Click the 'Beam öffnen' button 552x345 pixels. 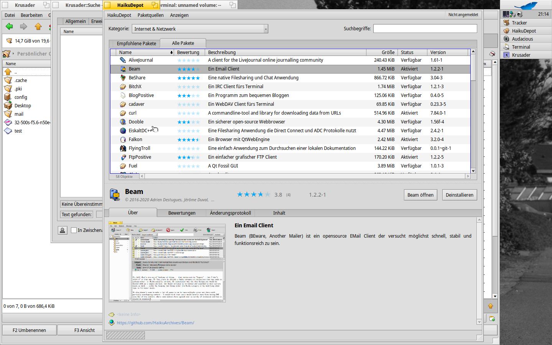coord(421,195)
